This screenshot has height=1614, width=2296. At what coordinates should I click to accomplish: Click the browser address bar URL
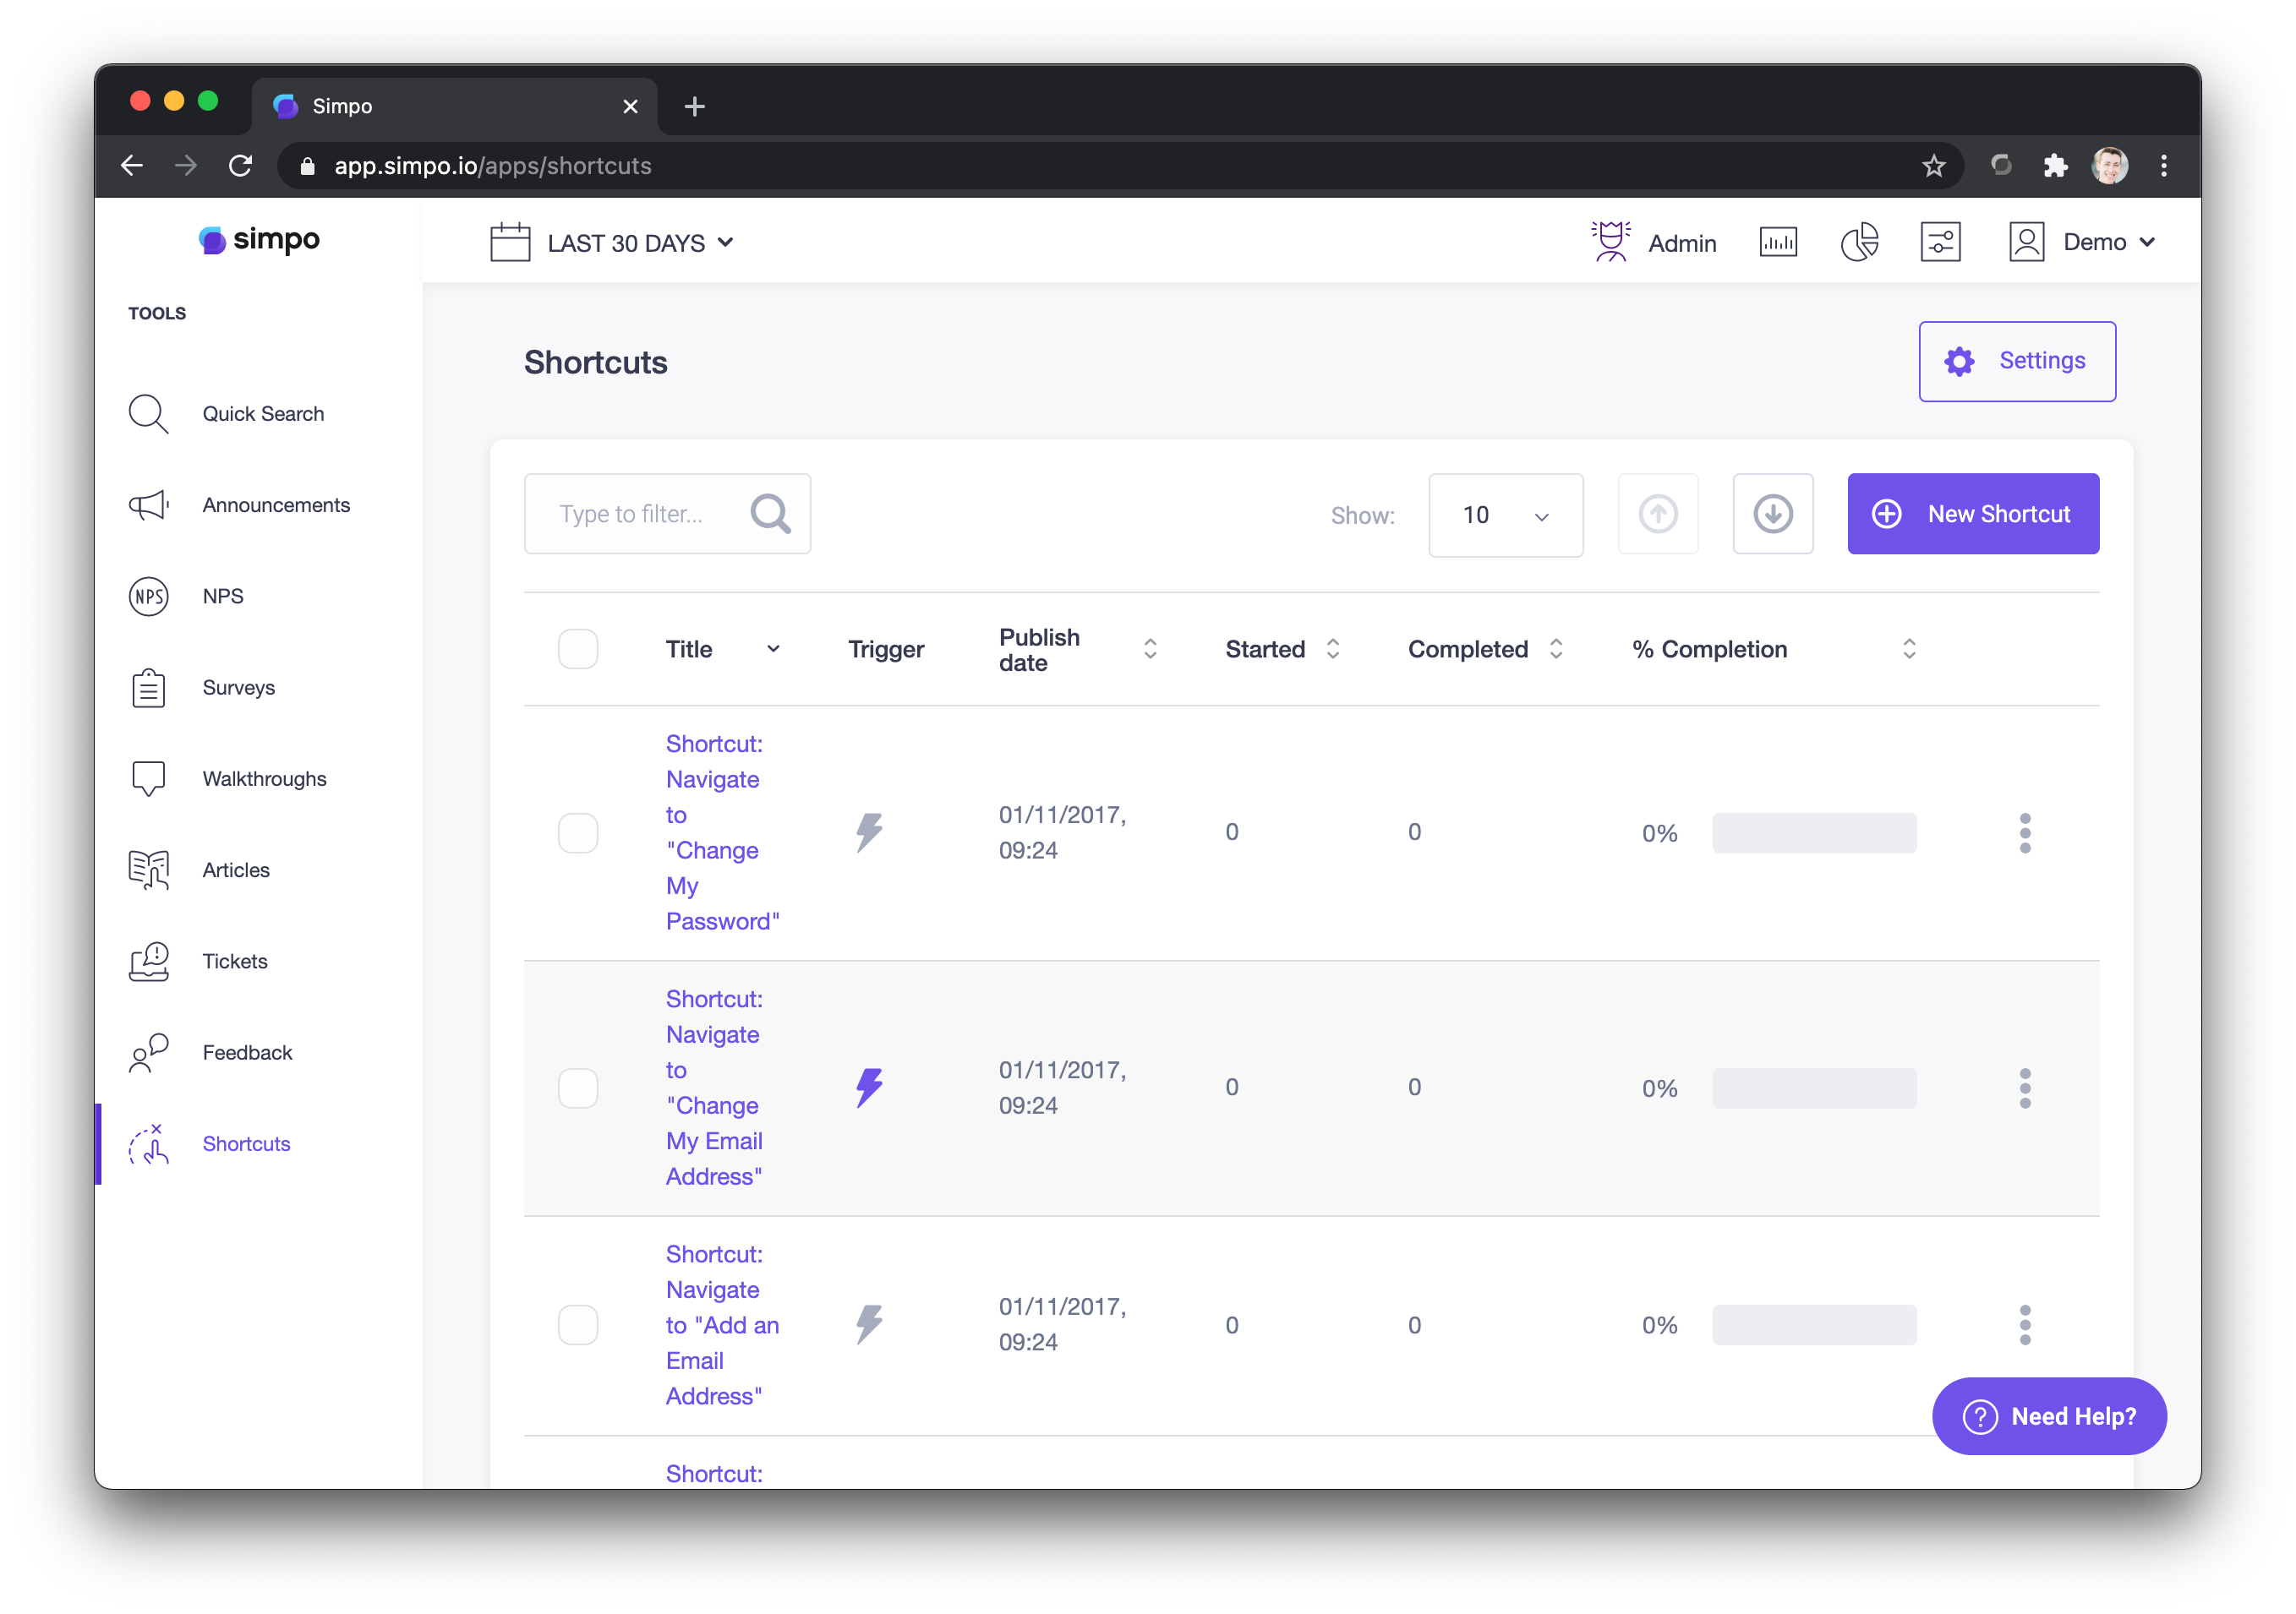493,166
